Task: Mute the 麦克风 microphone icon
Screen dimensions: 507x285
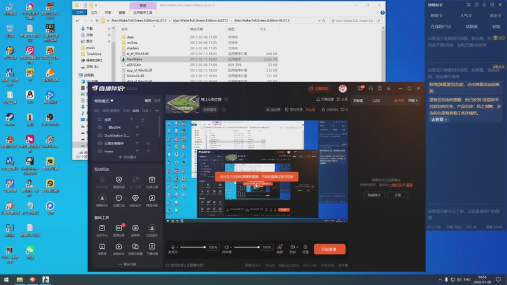Action: pyautogui.click(x=172, y=247)
